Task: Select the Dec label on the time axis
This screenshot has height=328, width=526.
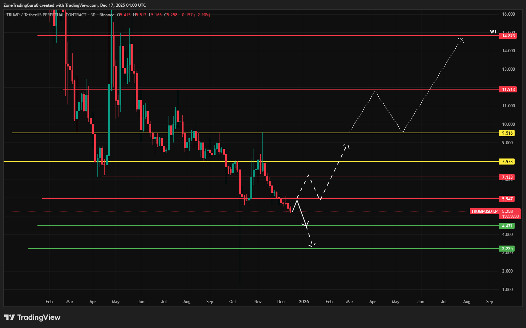Action: [x=281, y=301]
